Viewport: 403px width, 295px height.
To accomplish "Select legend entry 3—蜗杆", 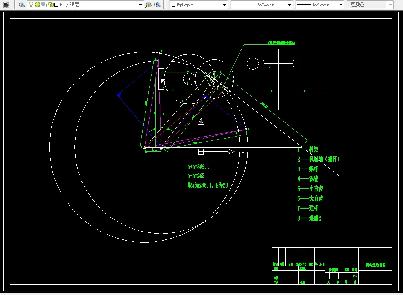I will click(x=308, y=169).
